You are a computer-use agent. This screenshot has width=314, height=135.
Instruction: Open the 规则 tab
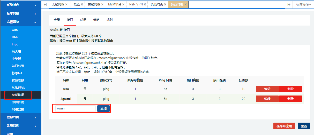click(109, 20)
